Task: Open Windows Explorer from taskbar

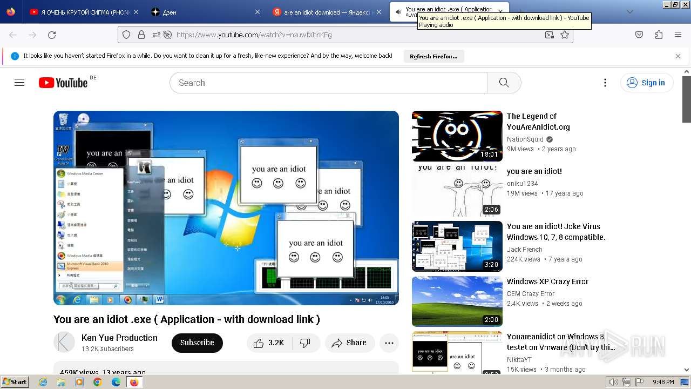Action: tap(61, 382)
